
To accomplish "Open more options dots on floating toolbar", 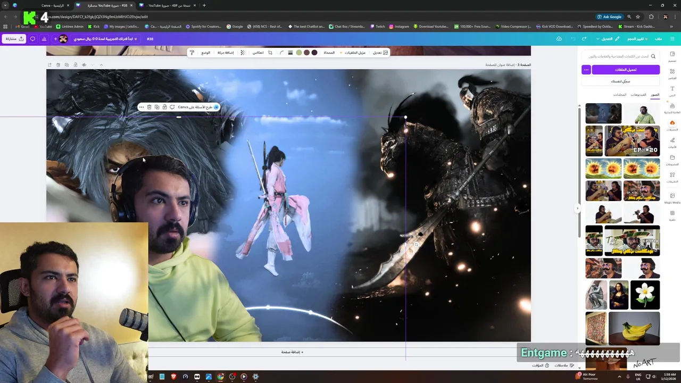I will (x=142, y=107).
